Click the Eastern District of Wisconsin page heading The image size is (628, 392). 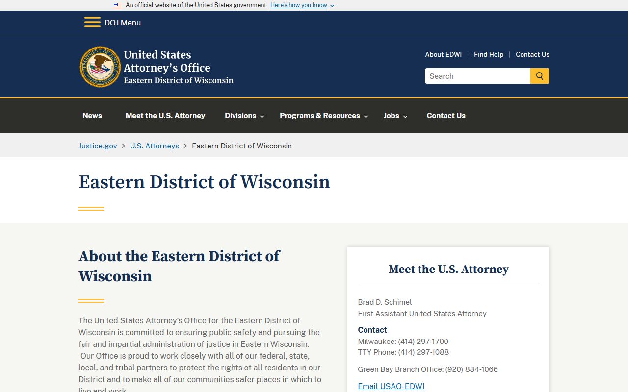tap(204, 182)
